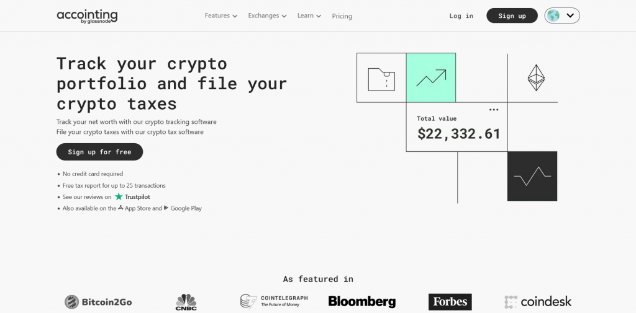Click the Bitcoin2Go logo
Image resolution: width=636 pixels, height=313 pixels.
point(98,302)
